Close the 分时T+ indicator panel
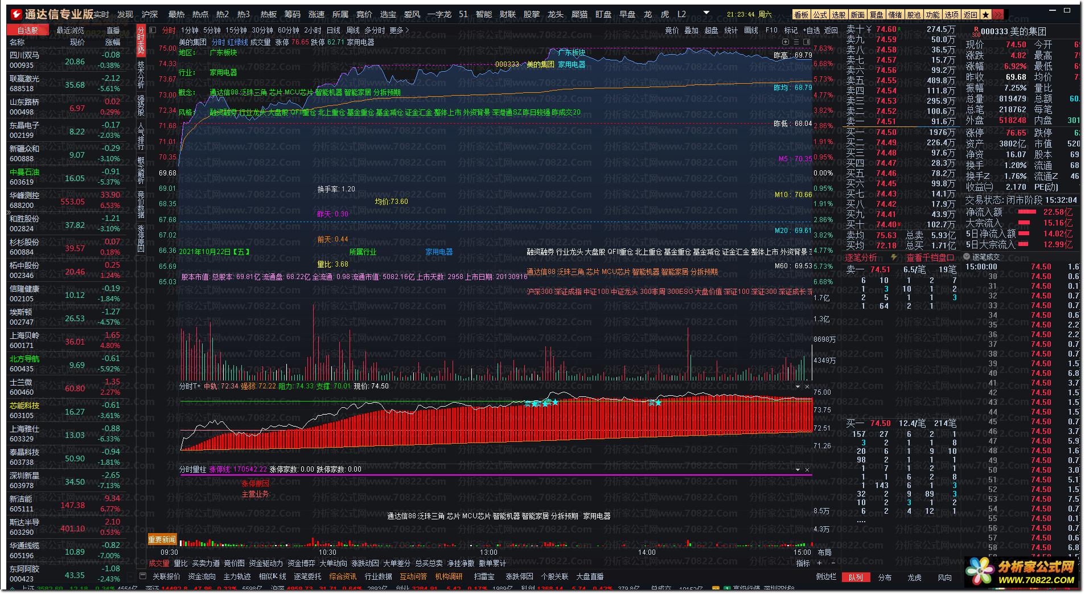Screen dimensions: 1085x594 point(807,387)
